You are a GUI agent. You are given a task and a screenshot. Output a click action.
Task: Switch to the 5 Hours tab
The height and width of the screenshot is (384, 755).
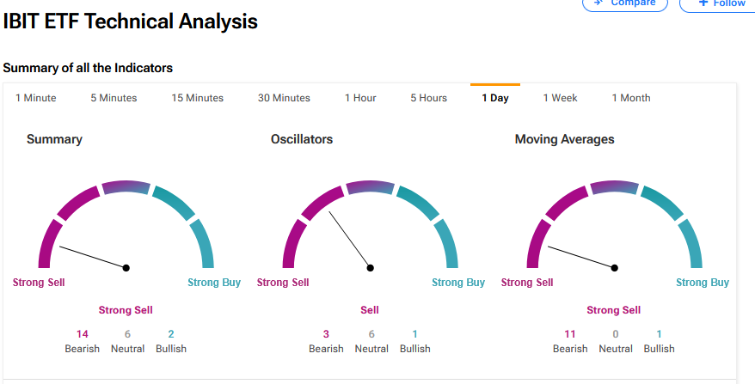click(x=428, y=98)
